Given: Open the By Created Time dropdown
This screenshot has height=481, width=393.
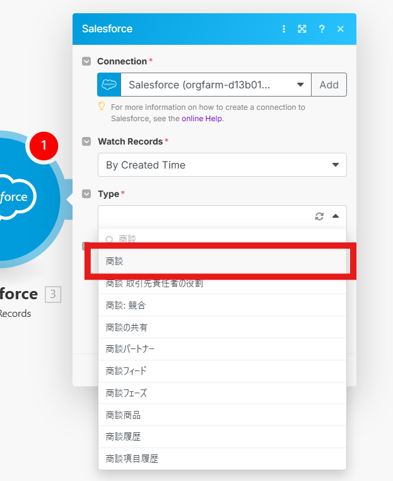Looking at the screenshot, I should pos(222,165).
